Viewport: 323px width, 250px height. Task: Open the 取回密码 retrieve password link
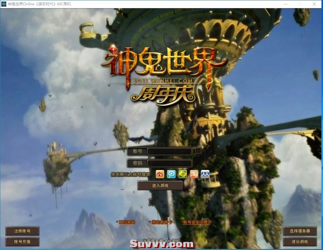coord(127,222)
